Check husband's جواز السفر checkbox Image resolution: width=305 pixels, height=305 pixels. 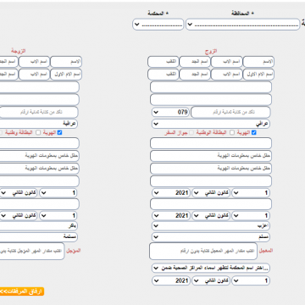pos(191,133)
